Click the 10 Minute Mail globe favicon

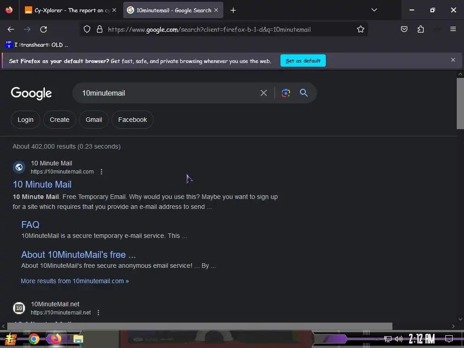point(19,167)
